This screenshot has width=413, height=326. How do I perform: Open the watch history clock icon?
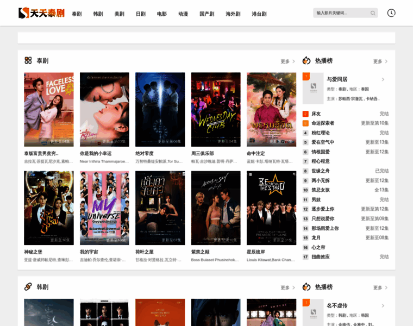coord(391,13)
